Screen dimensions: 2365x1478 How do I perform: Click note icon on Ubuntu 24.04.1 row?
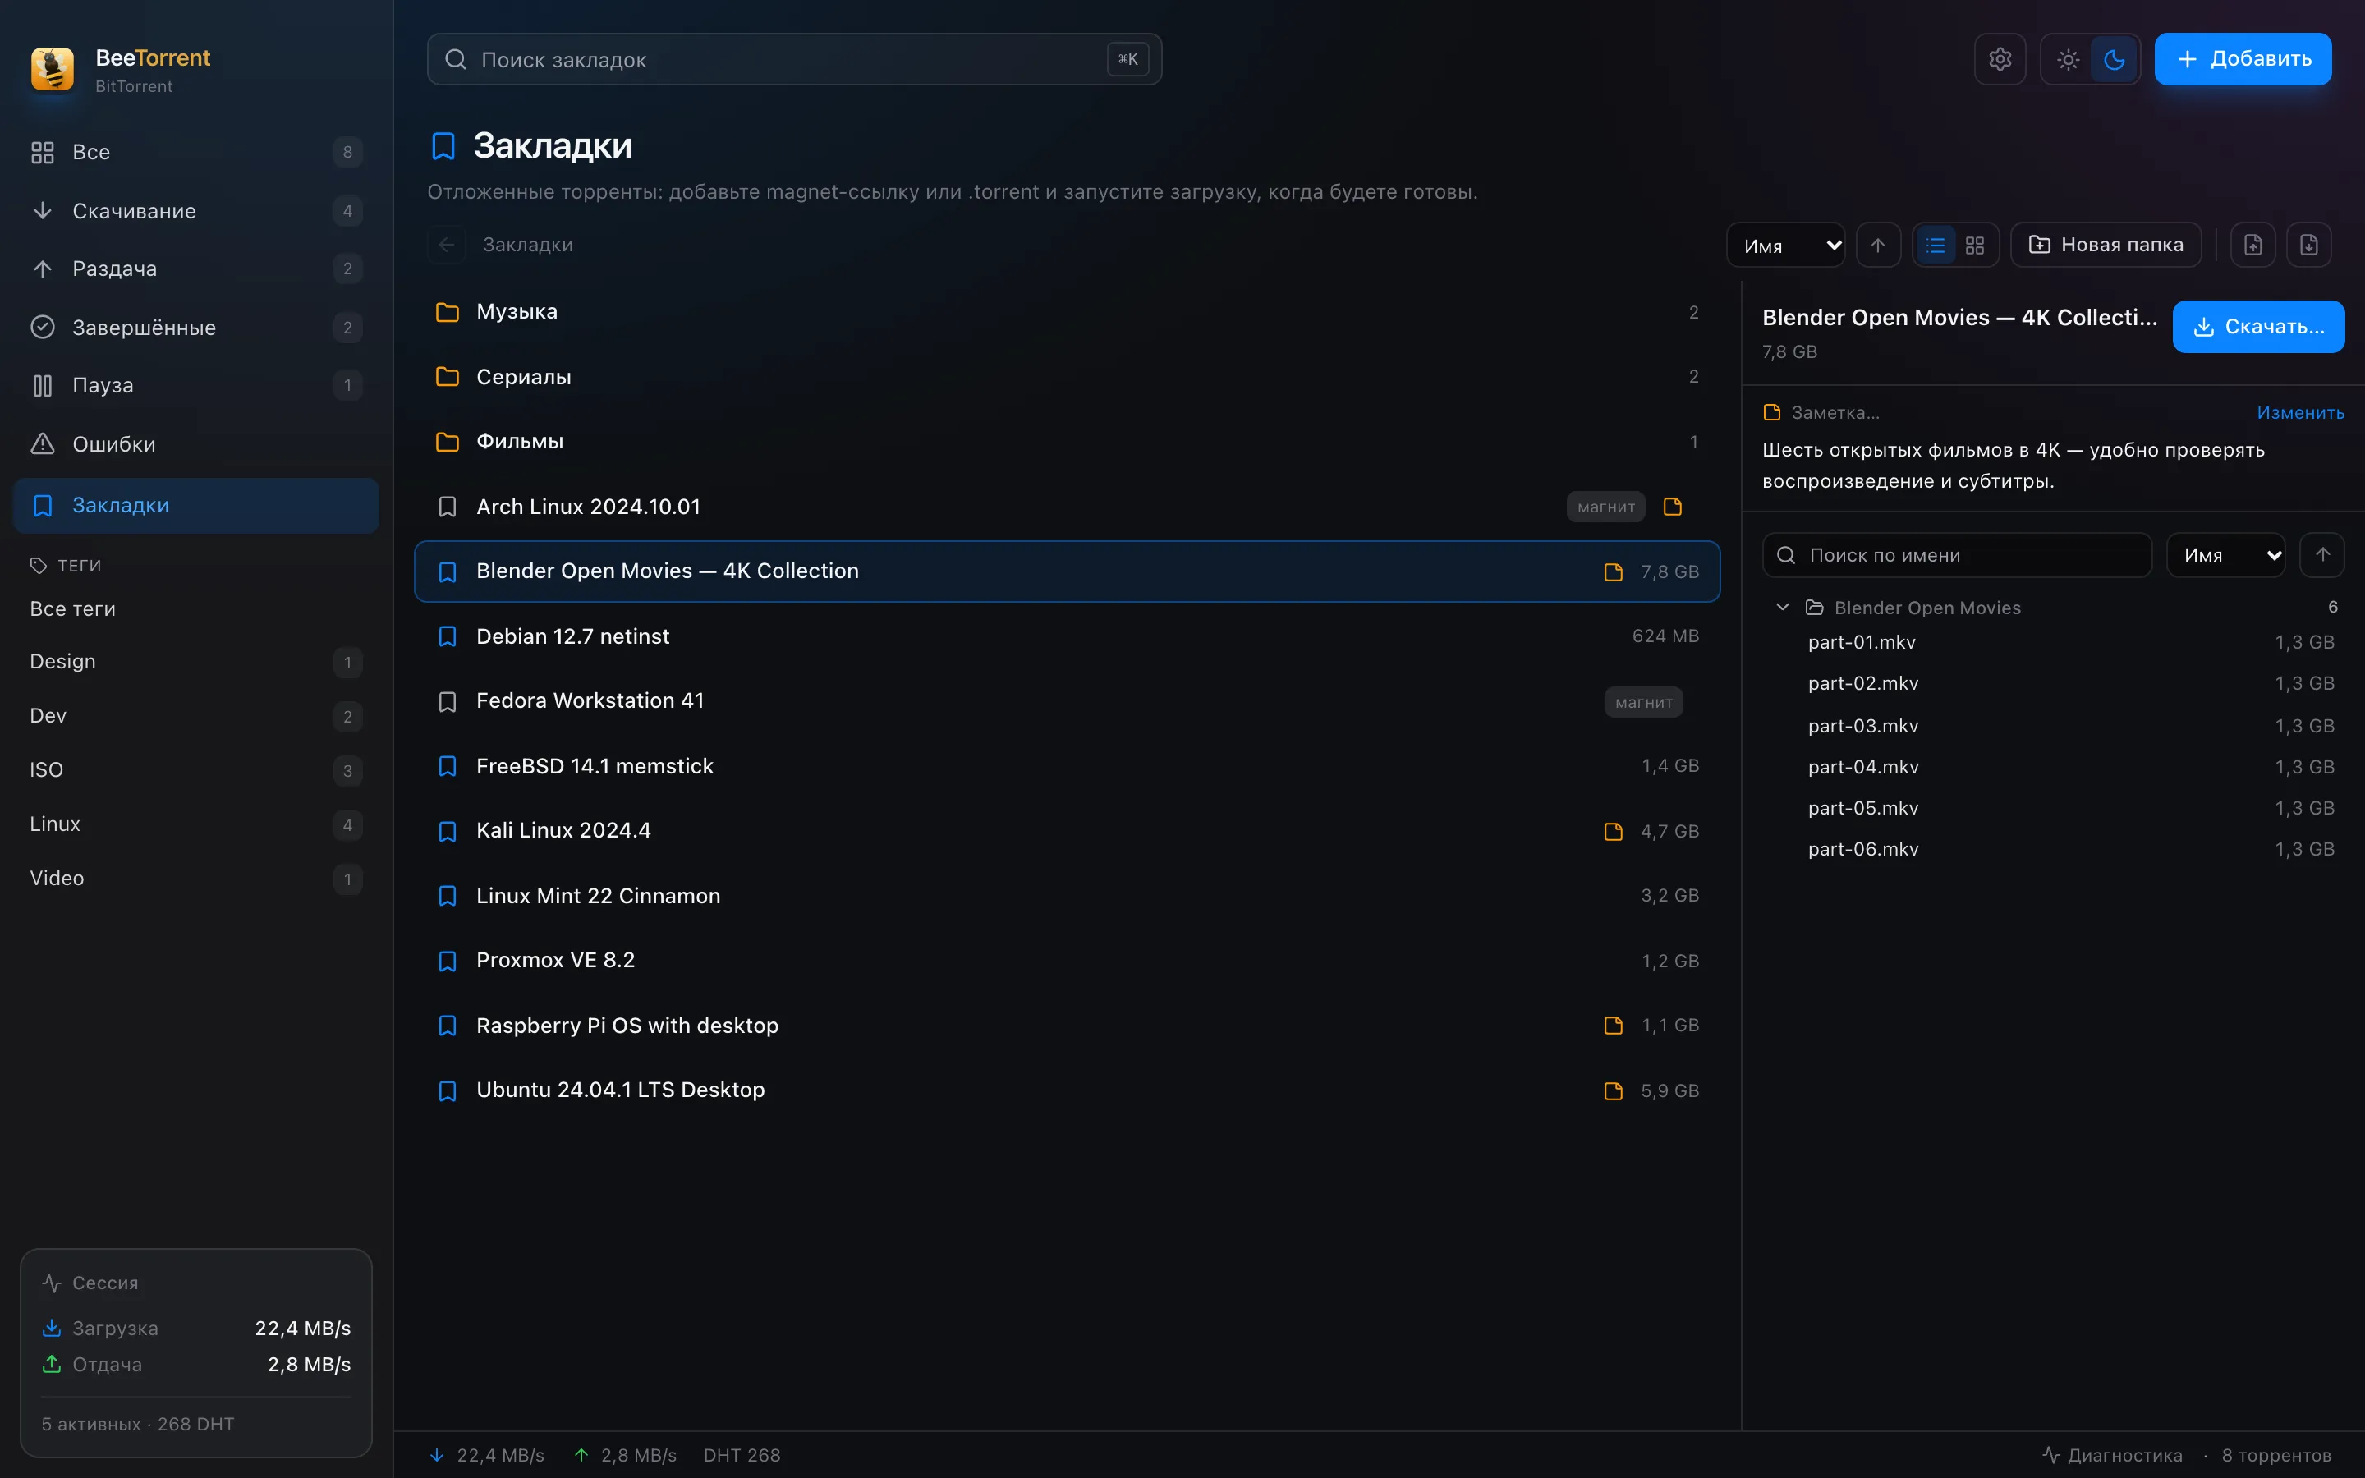click(1614, 1091)
